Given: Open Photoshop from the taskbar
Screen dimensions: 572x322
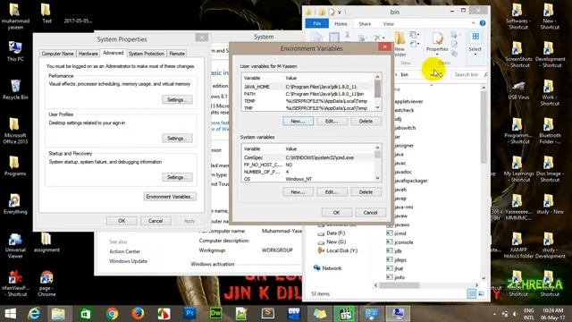Looking at the screenshot, I should point(189,314).
